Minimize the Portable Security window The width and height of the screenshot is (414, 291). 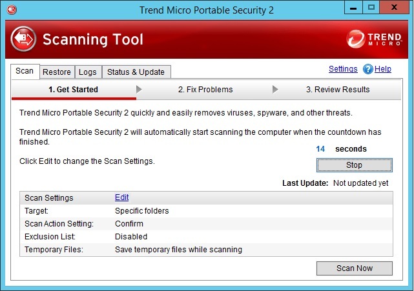point(353,7)
